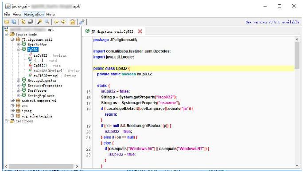
Task: Click the android.support.v4 package icon
Action: coord(18,101)
